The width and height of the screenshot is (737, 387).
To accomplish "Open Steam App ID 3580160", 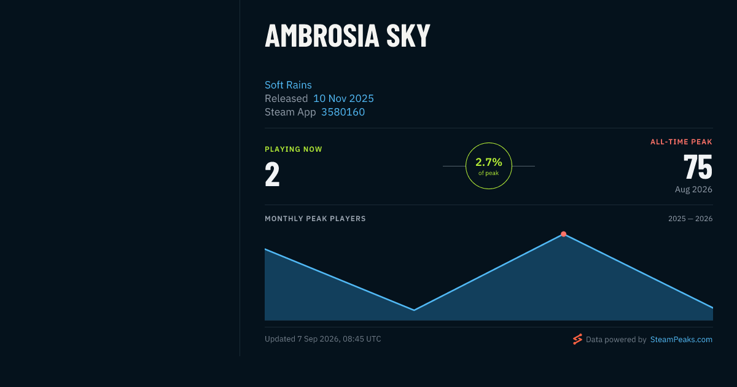I will click(343, 112).
